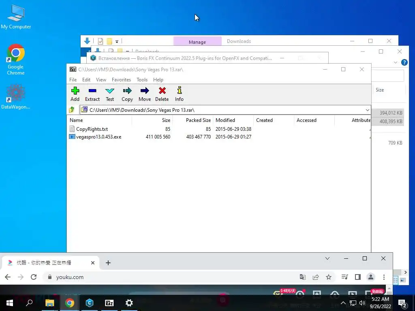
Task: Open Chrome tab search dropdown arrow
Action: coord(327,258)
